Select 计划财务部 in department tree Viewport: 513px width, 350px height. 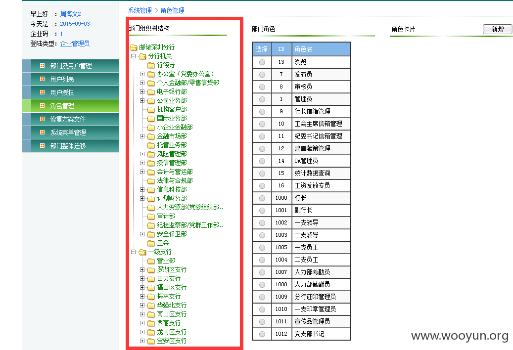coord(172,198)
